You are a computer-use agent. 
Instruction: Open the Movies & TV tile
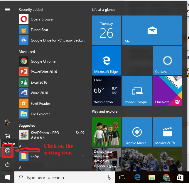(x=168, y=132)
